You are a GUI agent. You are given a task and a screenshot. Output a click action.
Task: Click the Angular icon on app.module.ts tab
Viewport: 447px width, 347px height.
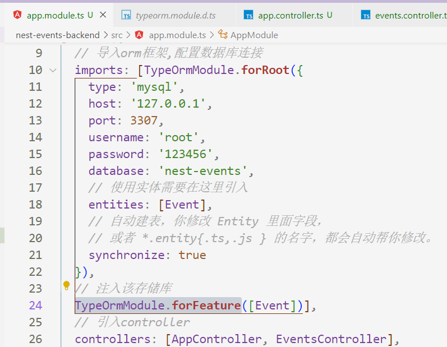(17, 15)
